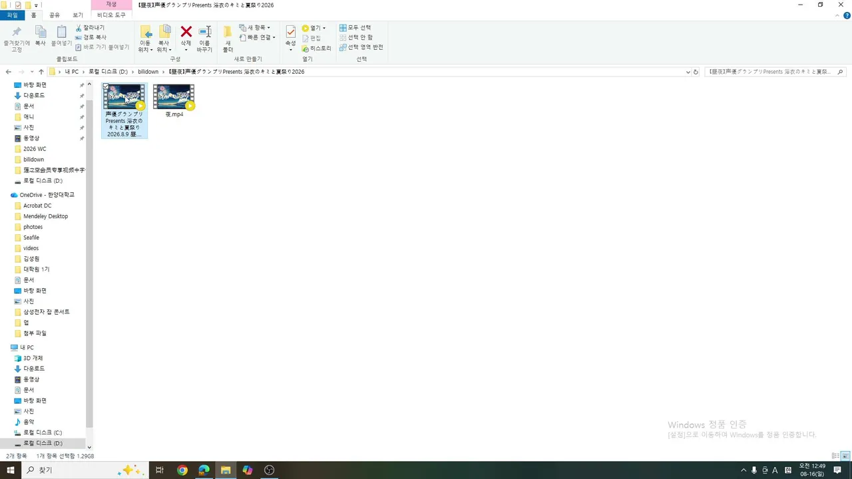Invert selection with 선택 영역 반전

click(361, 47)
